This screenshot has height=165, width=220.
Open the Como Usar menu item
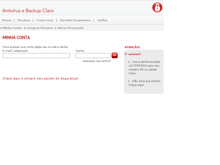pyautogui.click(x=45, y=20)
